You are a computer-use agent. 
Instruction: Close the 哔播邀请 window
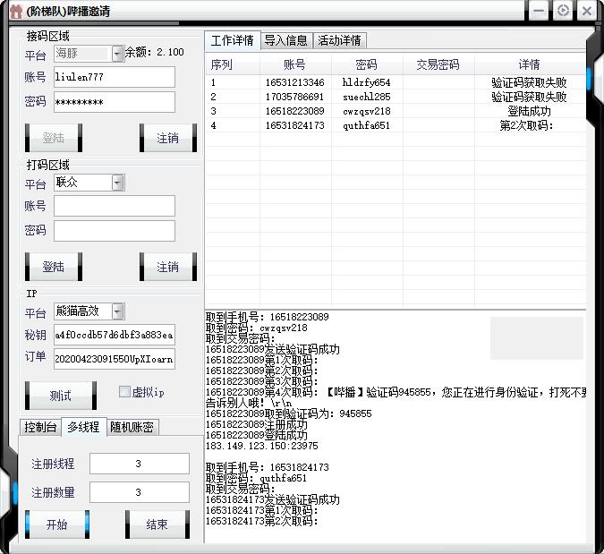[586, 11]
